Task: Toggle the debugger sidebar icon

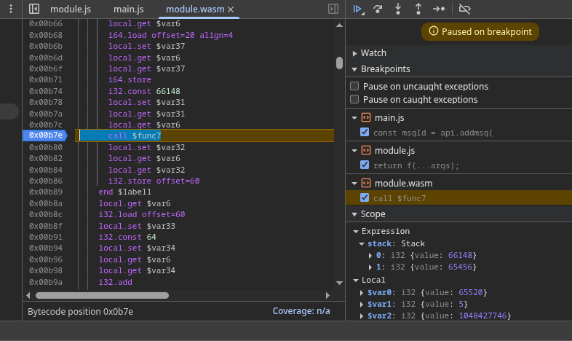Action: (333, 9)
